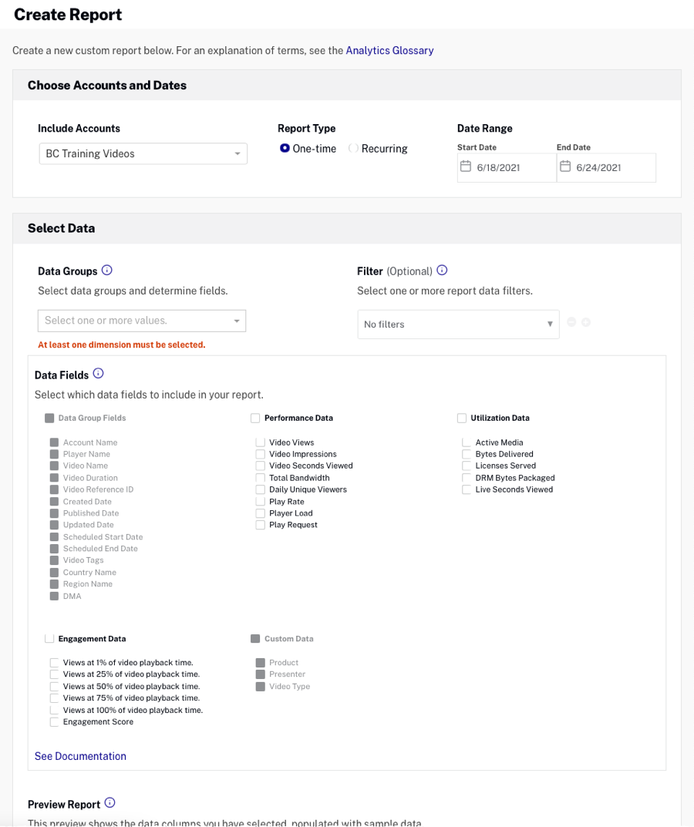694x827 pixels.
Task: Select the Recurring report type
Action: [x=352, y=148]
